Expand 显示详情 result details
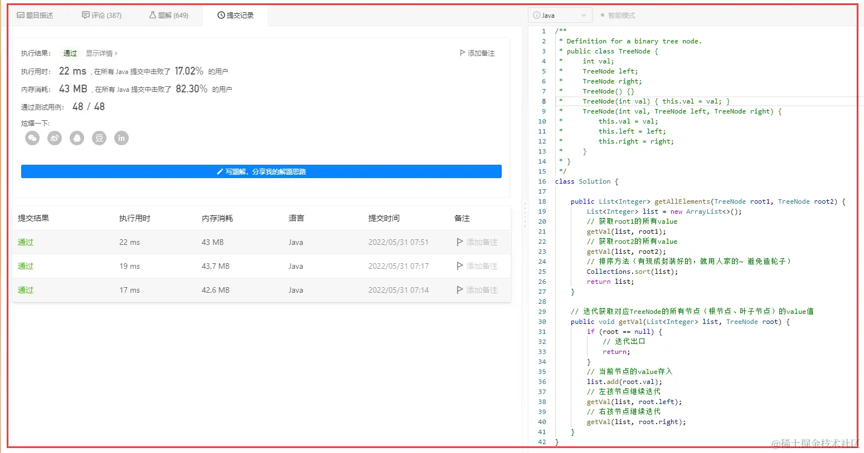The height and width of the screenshot is (453, 864). (101, 53)
